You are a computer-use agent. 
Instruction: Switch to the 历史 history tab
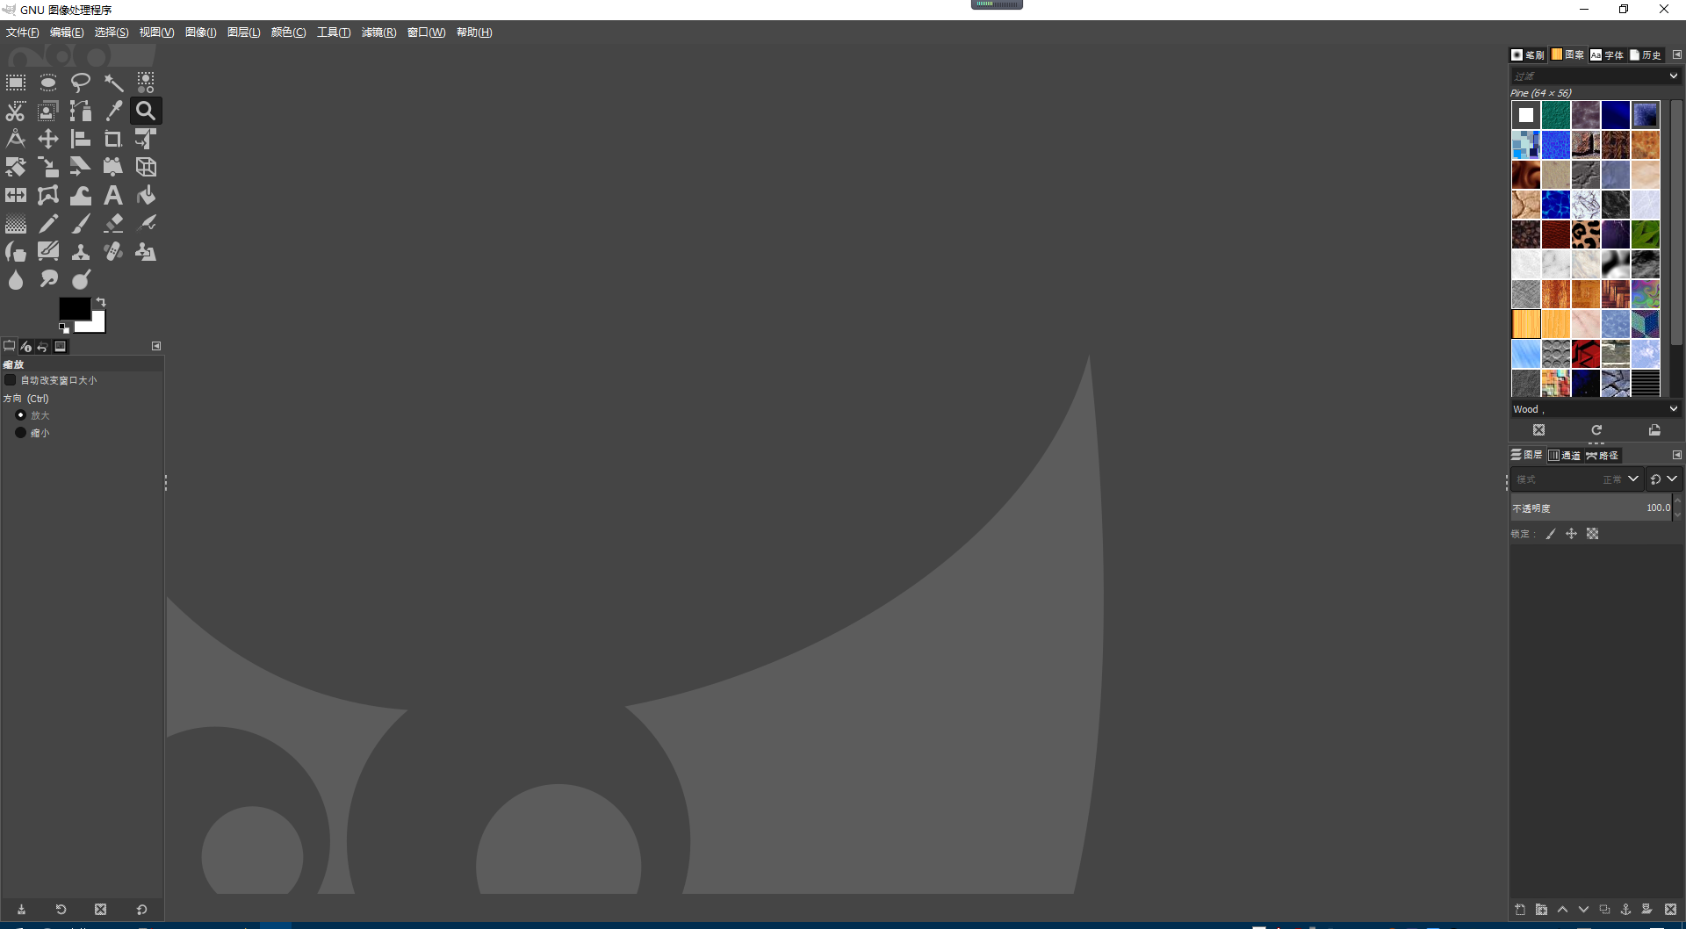coord(1646,54)
